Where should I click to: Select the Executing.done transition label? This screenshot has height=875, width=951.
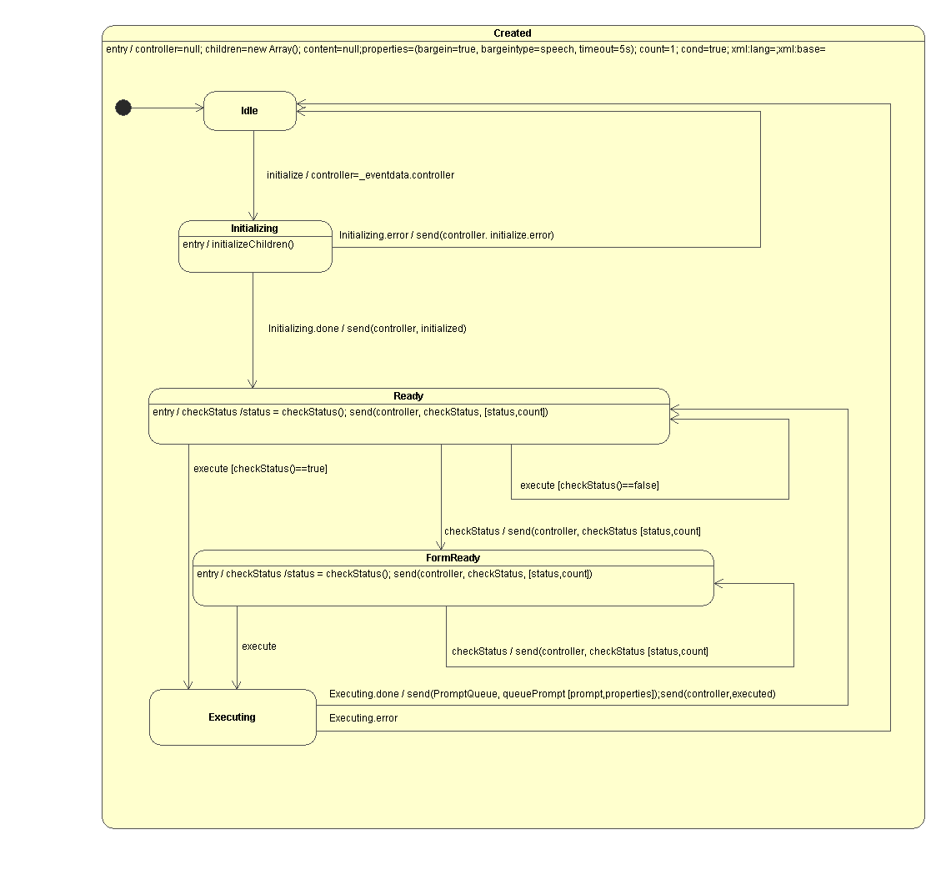tap(552, 694)
